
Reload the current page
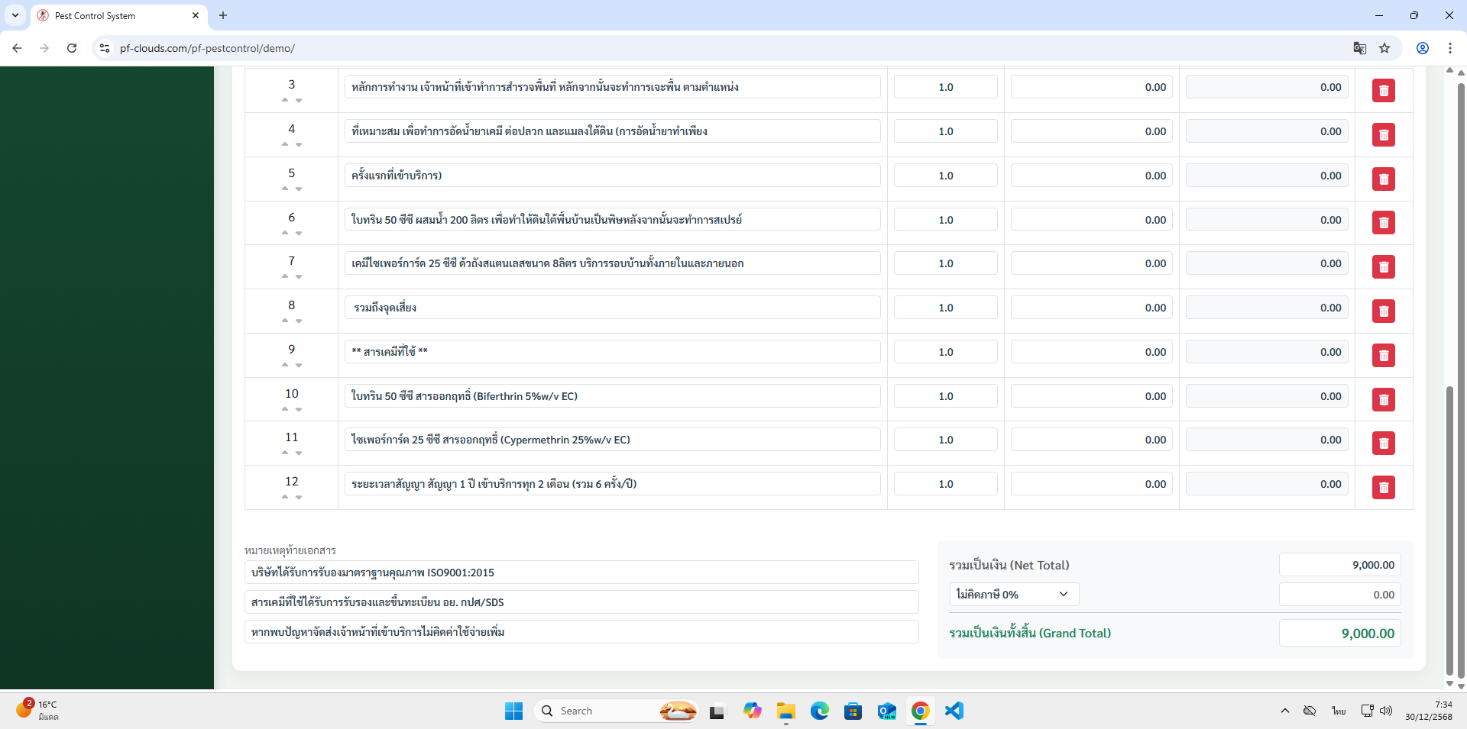pos(72,48)
